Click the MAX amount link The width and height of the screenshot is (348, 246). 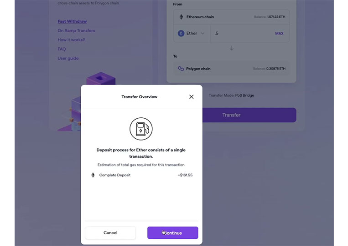point(279,33)
